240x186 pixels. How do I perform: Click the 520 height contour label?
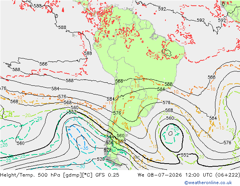click(101, 159)
